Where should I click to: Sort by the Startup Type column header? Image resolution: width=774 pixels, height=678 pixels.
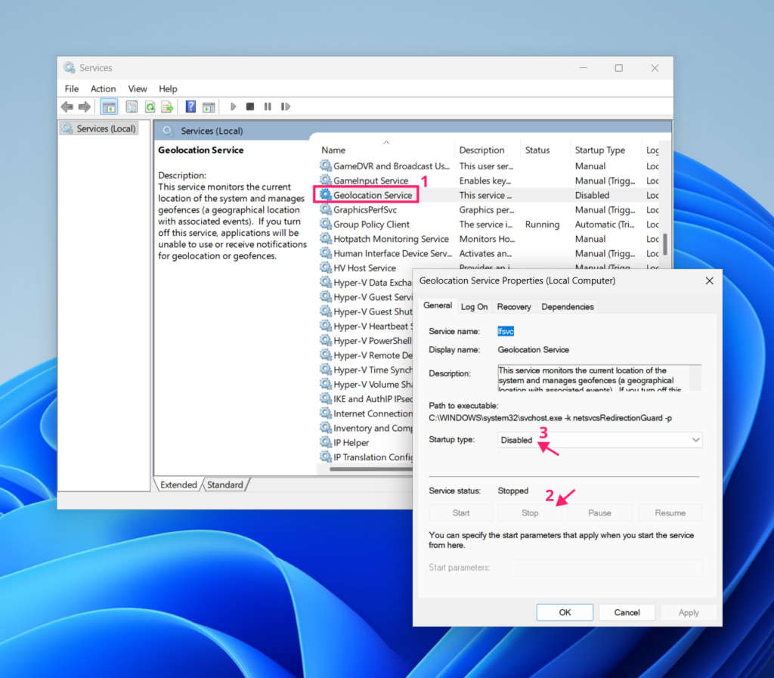coord(605,150)
